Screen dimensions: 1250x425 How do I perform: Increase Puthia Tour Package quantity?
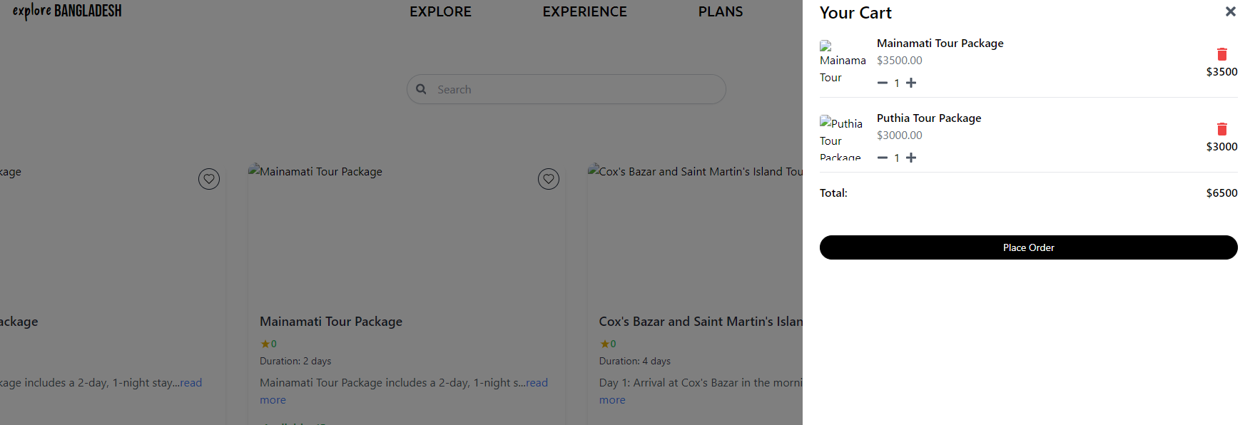point(911,158)
